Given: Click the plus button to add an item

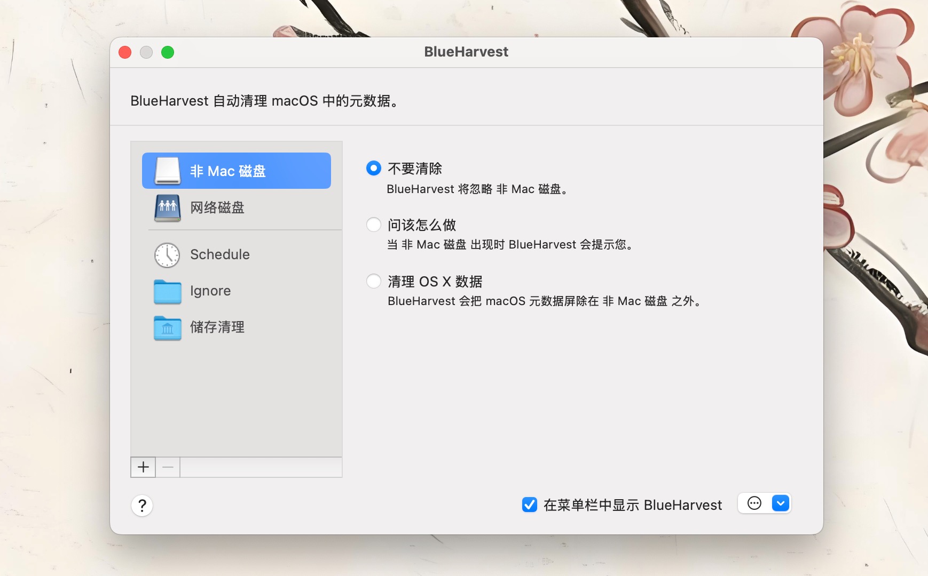Looking at the screenshot, I should pos(143,467).
